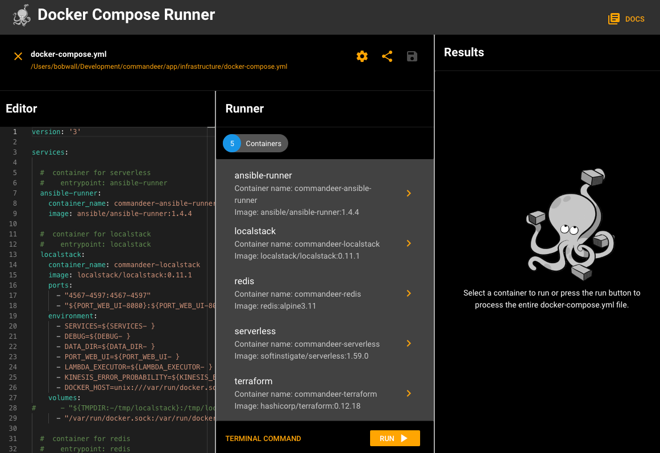The height and width of the screenshot is (453, 660).
Task: Click the "4567-4597:4567-4597" port mapping line
Action: click(103, 296)
